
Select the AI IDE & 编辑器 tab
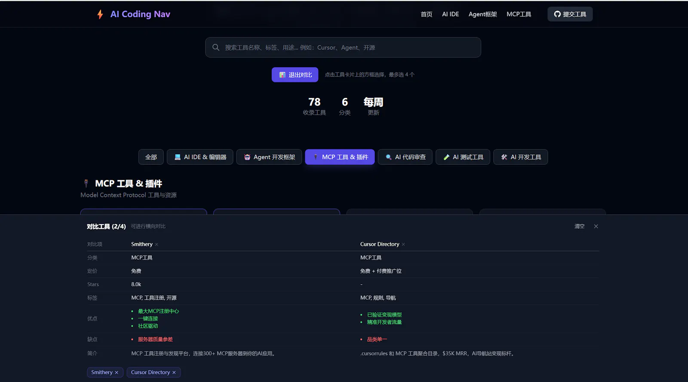click(x=200, y=157)
